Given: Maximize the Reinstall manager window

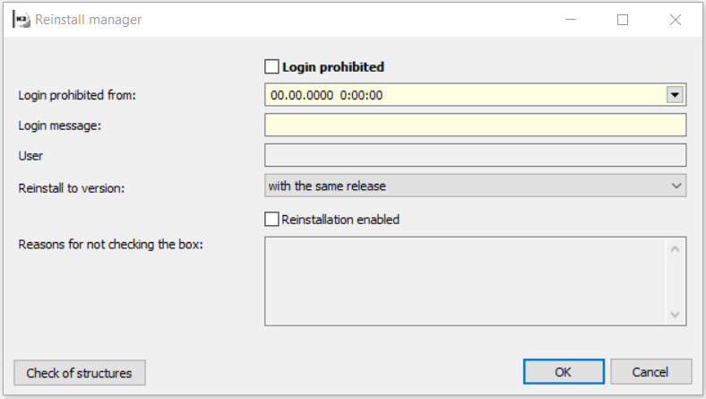Looking at the screenshot, I should 623,19.
